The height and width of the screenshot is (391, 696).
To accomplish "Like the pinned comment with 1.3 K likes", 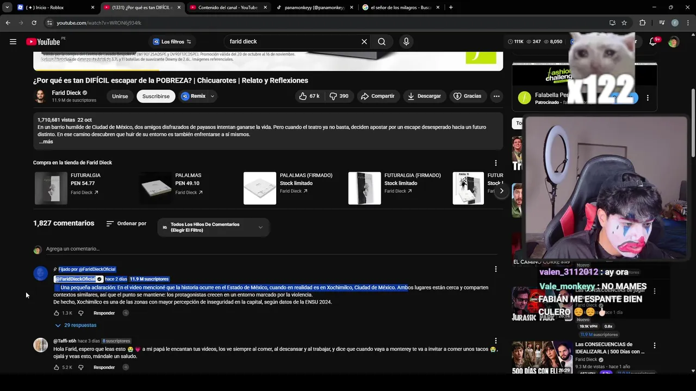I will (x=57, y=313).
